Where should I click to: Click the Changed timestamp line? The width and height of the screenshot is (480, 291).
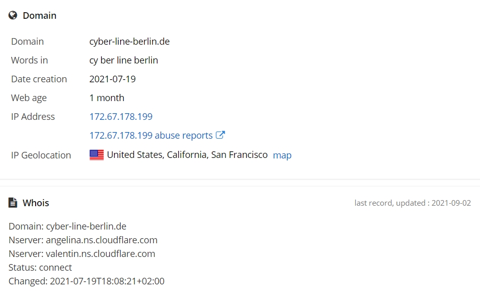(87, 281)
